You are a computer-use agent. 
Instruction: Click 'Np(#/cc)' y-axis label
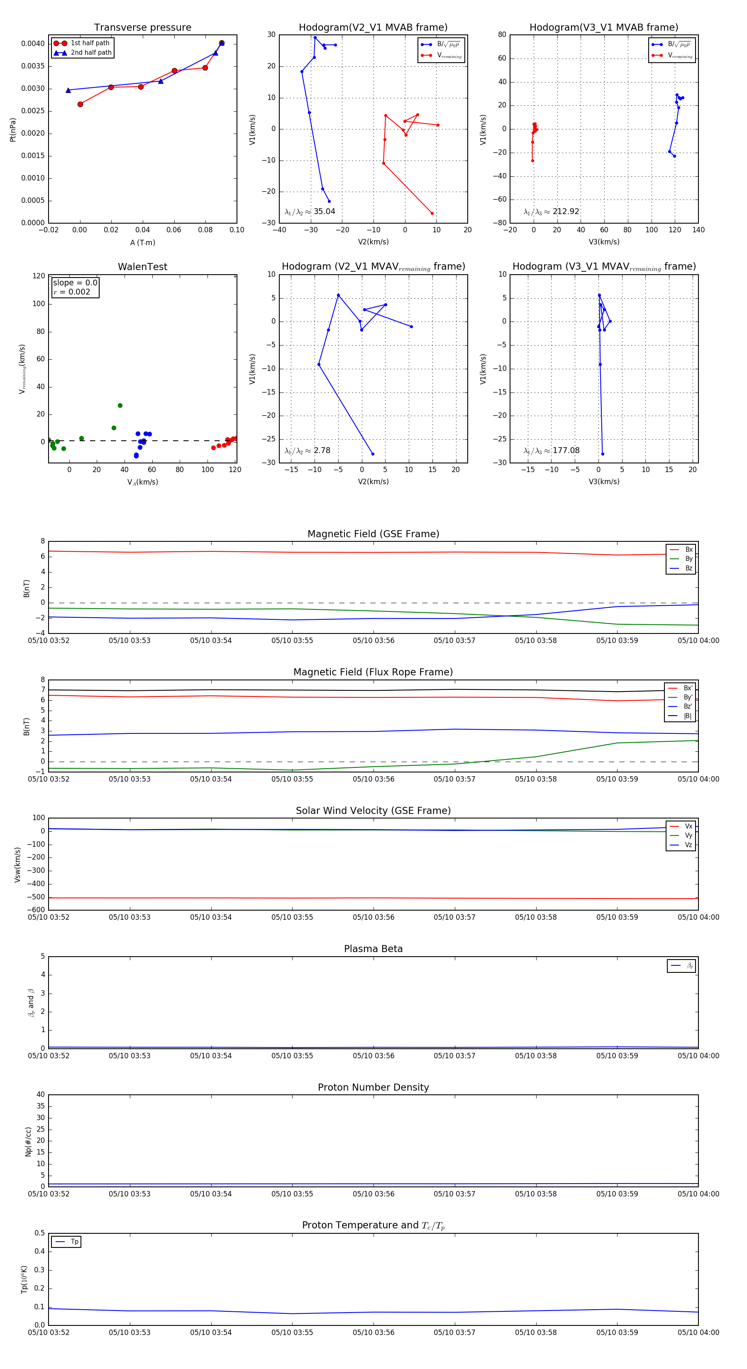[28, 1142]
